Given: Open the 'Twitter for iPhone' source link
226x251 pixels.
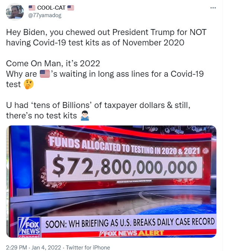Looking at the screenshot, I should point(88,248).
